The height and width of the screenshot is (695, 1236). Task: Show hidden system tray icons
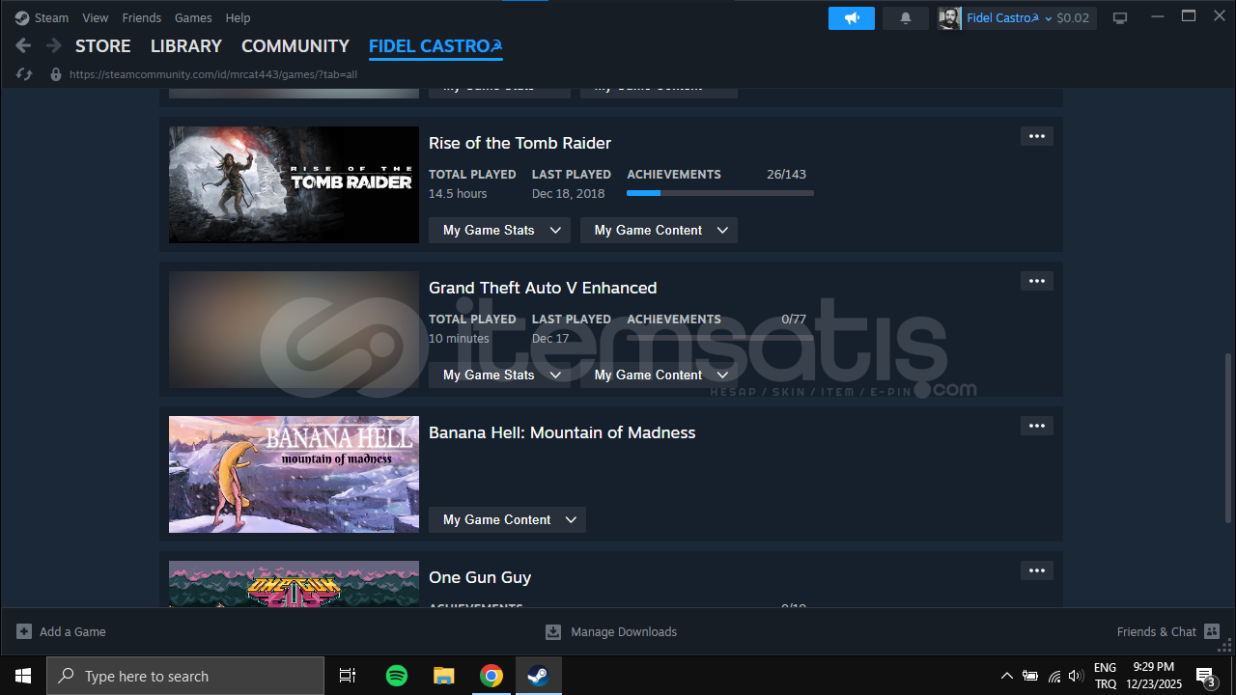(1007, 676)
